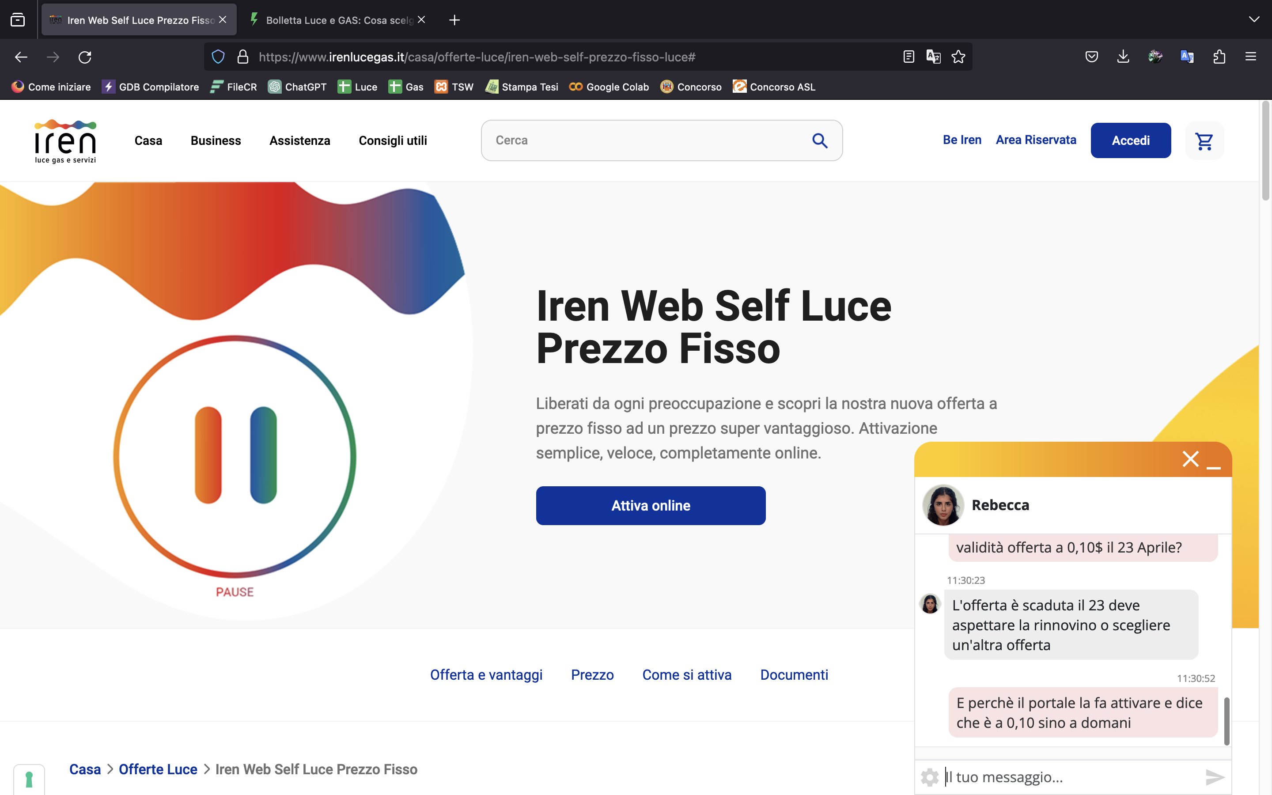Jump to Come si attiva section
The width and height of the screenshot is (1272, 795).
687,674
